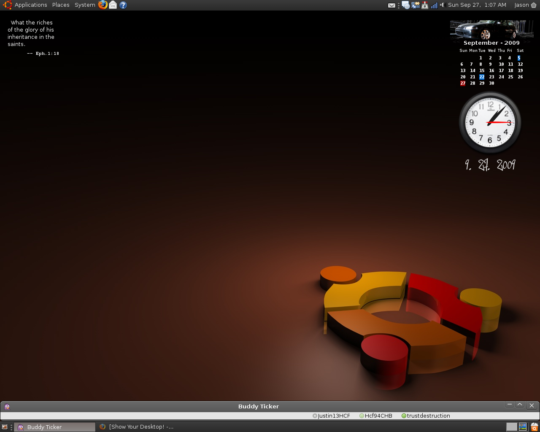Switch to Show Your Desktop Firefox window
This screenshot has height=432, width=540.
click(136, 427)
